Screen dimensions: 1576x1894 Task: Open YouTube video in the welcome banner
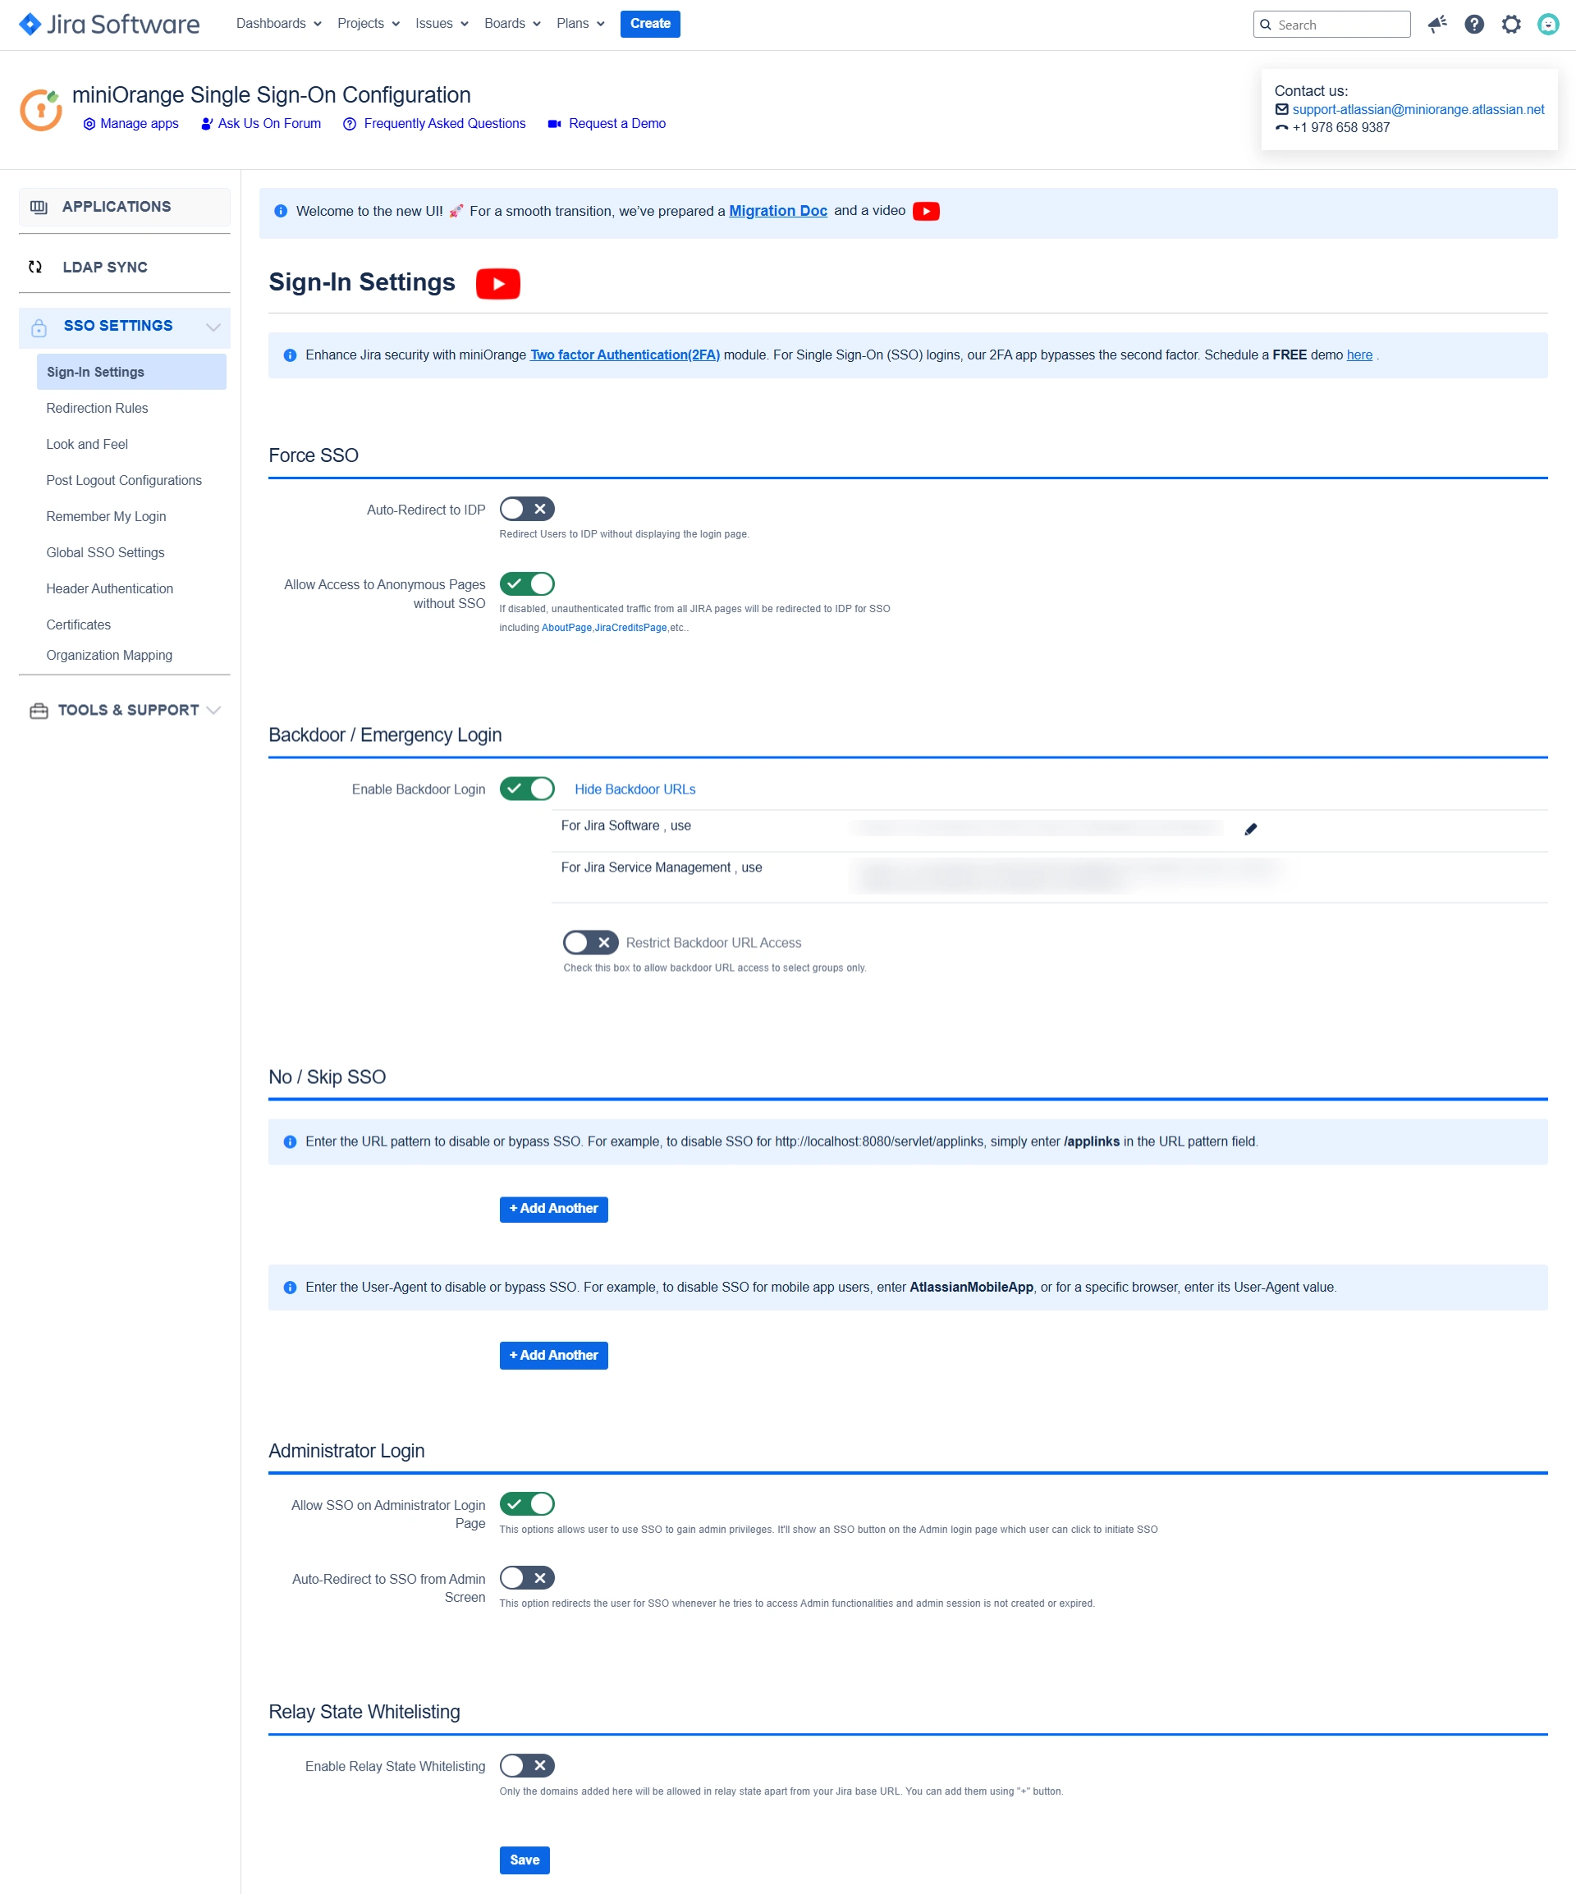pos(926,211)
